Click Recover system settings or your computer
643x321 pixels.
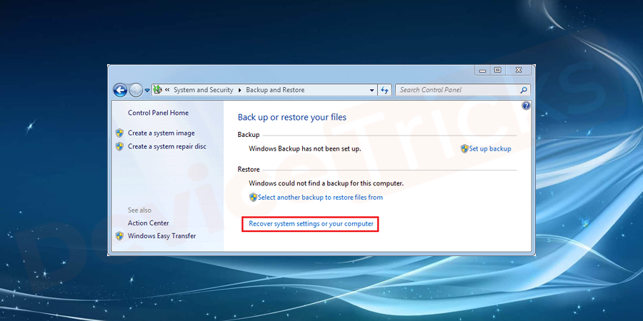[x=311, y=224]
